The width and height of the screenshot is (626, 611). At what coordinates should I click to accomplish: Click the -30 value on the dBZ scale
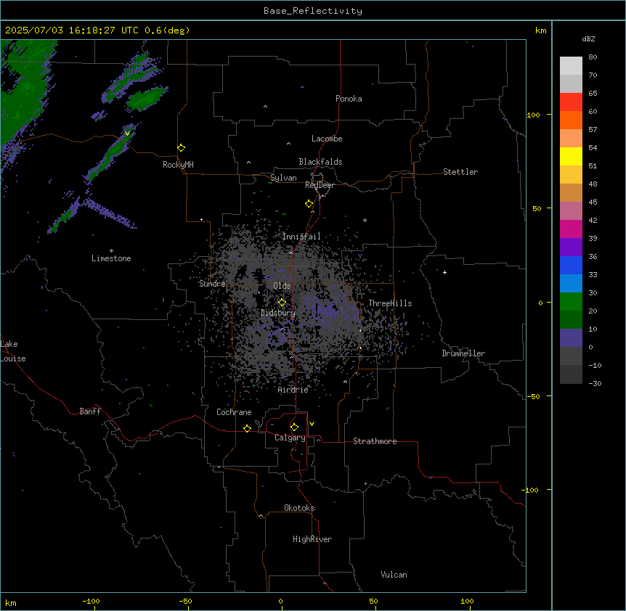pyautogui.click(x=595, y=384)
